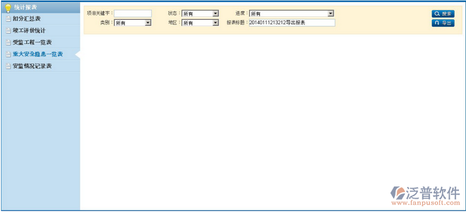Expand the 进度 dropdown list
The height and width of the screenshot is (212, 466).
coord(291,13)
